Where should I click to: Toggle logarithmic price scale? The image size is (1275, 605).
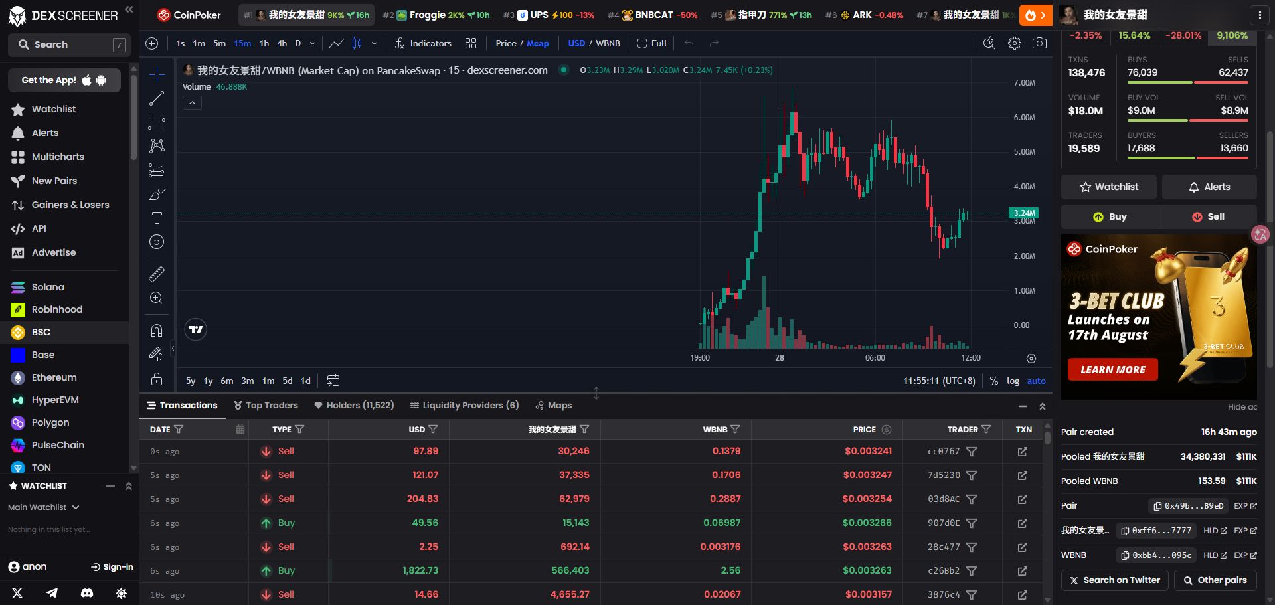[1013, 381]
